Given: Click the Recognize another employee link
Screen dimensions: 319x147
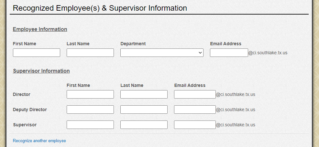Looking at the screenshot, I should click(x=39, y=141).
